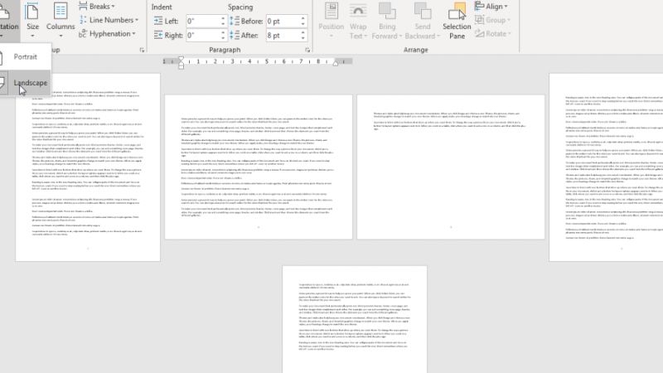Viewport: 663px width, 373px height.
Task: Select Portrait orientation option
Action: 25,57
